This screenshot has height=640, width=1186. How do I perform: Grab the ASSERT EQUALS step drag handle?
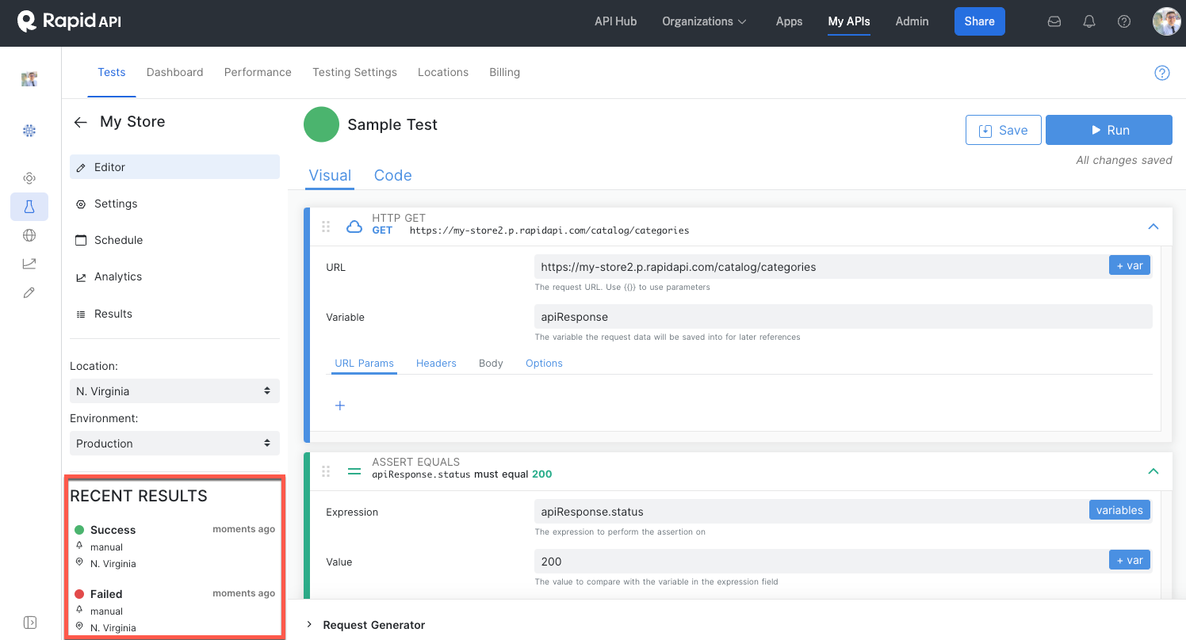pos(326,471)
